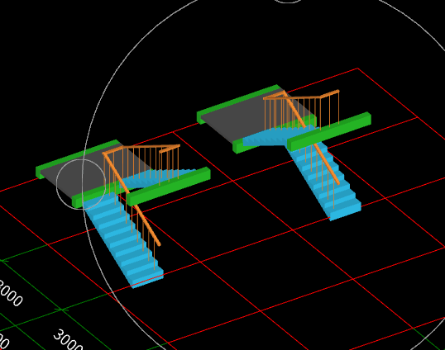Select the green beam behind right staircase's landing

click(240, 103)
